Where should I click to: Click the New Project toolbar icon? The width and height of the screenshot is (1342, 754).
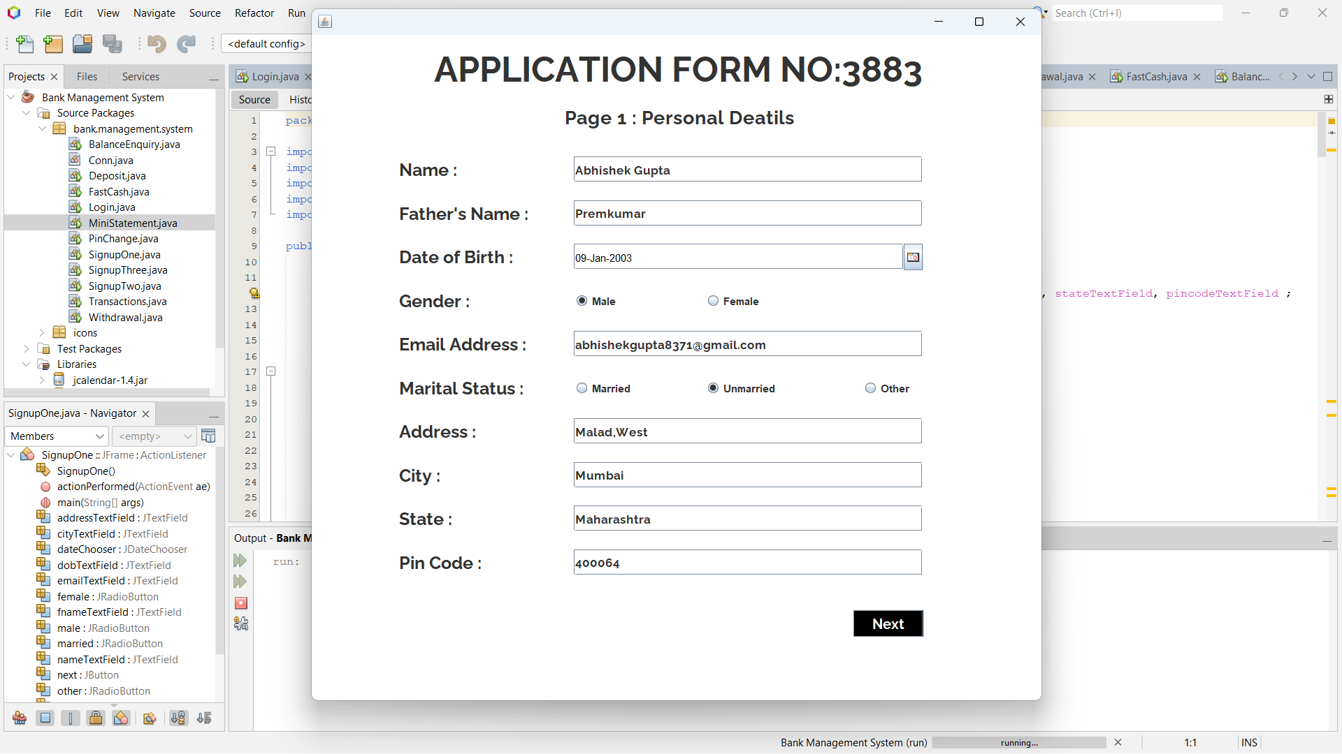tap(53, 44)
